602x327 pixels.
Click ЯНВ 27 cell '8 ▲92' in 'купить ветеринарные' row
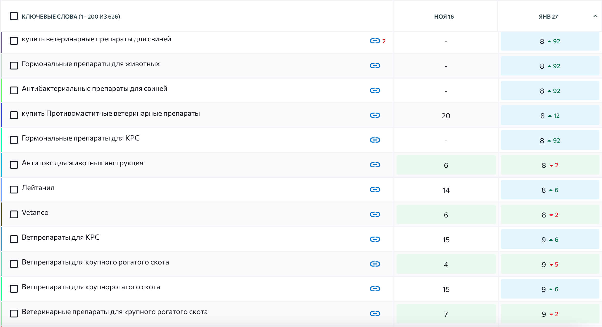point(550,41)
